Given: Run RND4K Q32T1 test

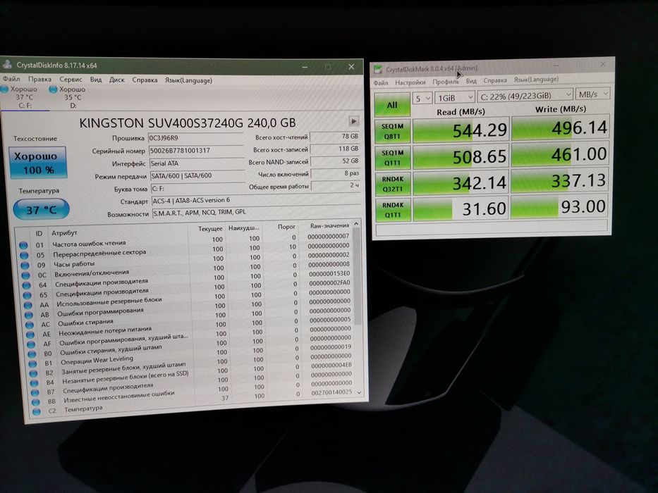Looking at the screenshot, I should (x=393, y=184).
